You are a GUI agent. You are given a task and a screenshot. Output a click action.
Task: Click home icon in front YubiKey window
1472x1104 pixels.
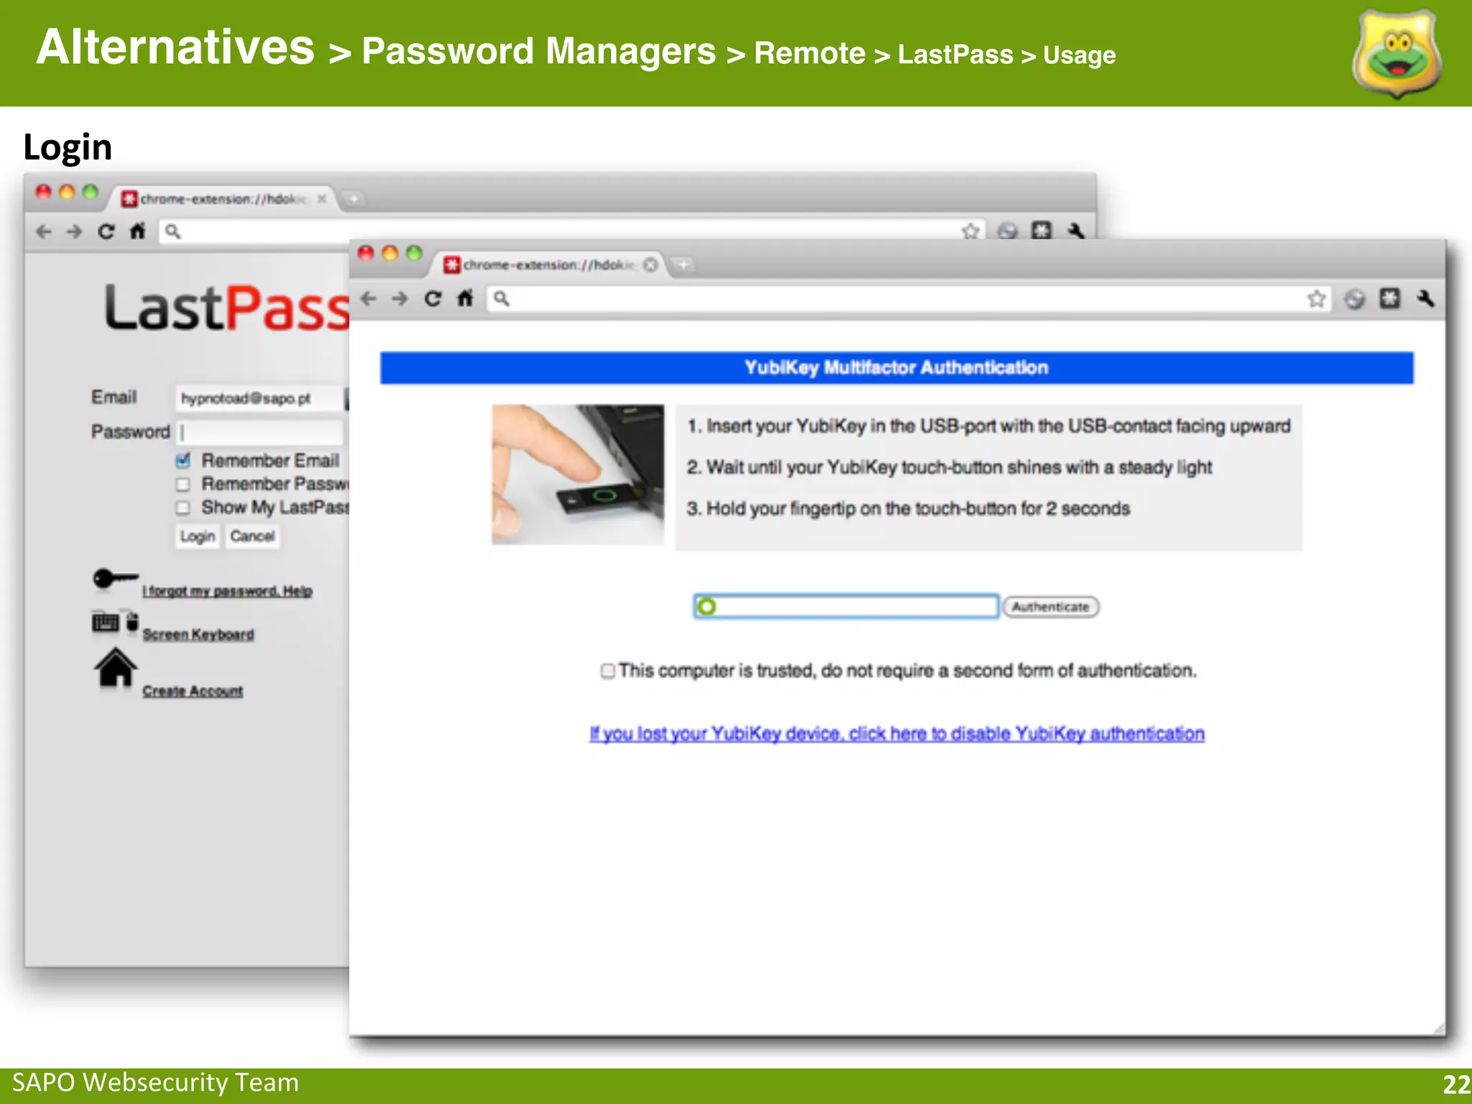465,298
